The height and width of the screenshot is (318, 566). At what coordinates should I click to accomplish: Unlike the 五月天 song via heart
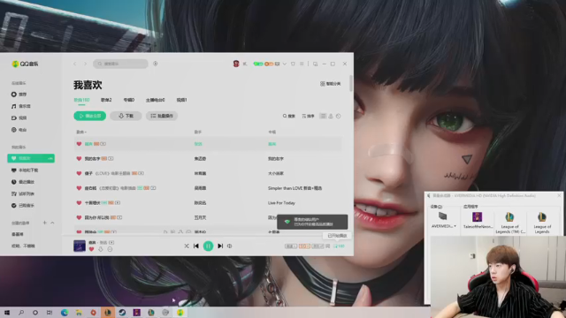click(79, 218)
